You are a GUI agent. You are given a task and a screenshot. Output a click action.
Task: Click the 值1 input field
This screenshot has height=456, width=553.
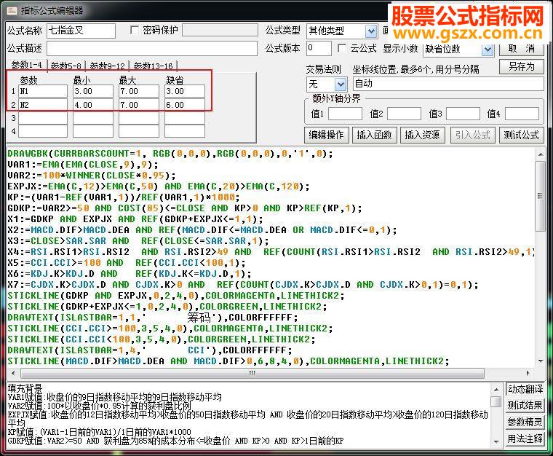pyautogui.click(x=345, y=114)
